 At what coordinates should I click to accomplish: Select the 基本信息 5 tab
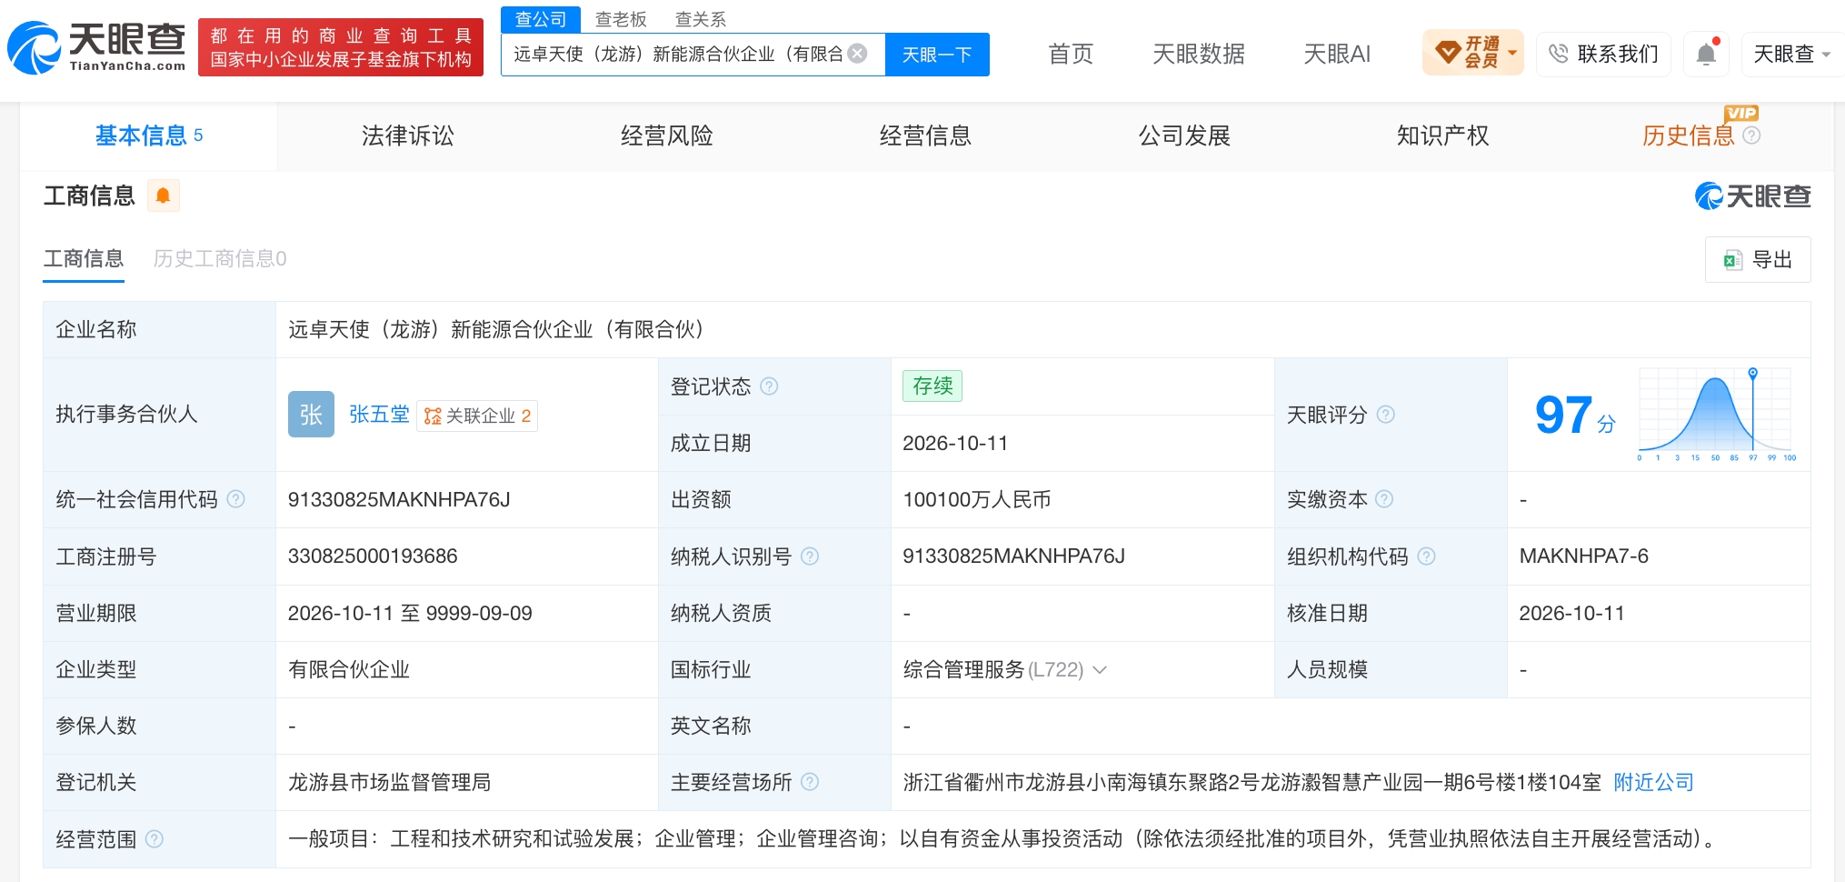(x=149, y=135)
